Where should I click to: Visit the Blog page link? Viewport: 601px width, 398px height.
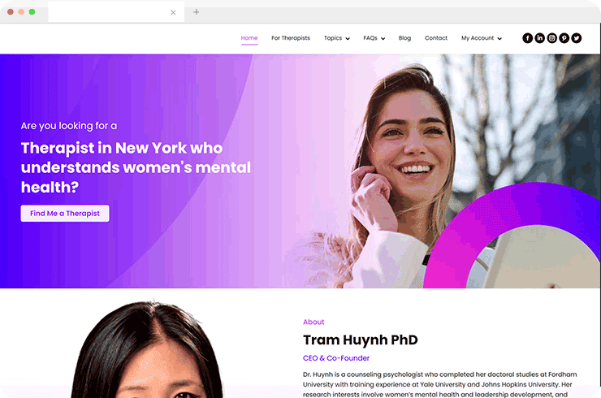coord(404,38)
